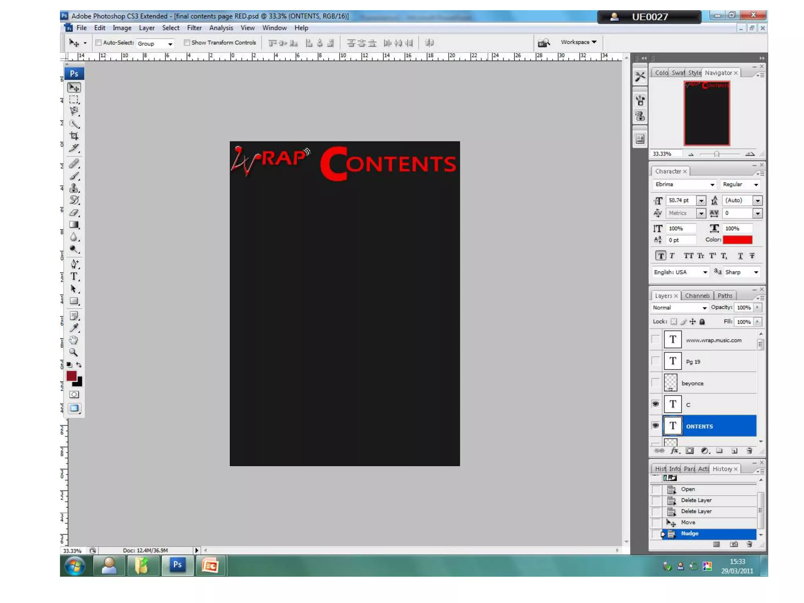Open the Sharp anti-aliasing dropdown
Image resolution: width=804 pixels, height=603 pixels.
click(742, 272)
